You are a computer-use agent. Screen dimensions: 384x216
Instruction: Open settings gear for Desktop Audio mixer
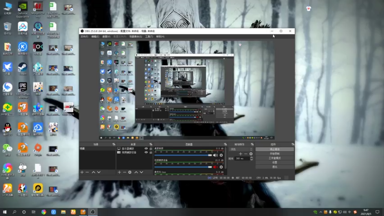coord(221,155)
